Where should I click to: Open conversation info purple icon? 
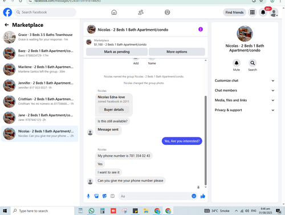[x=201, y=29]
